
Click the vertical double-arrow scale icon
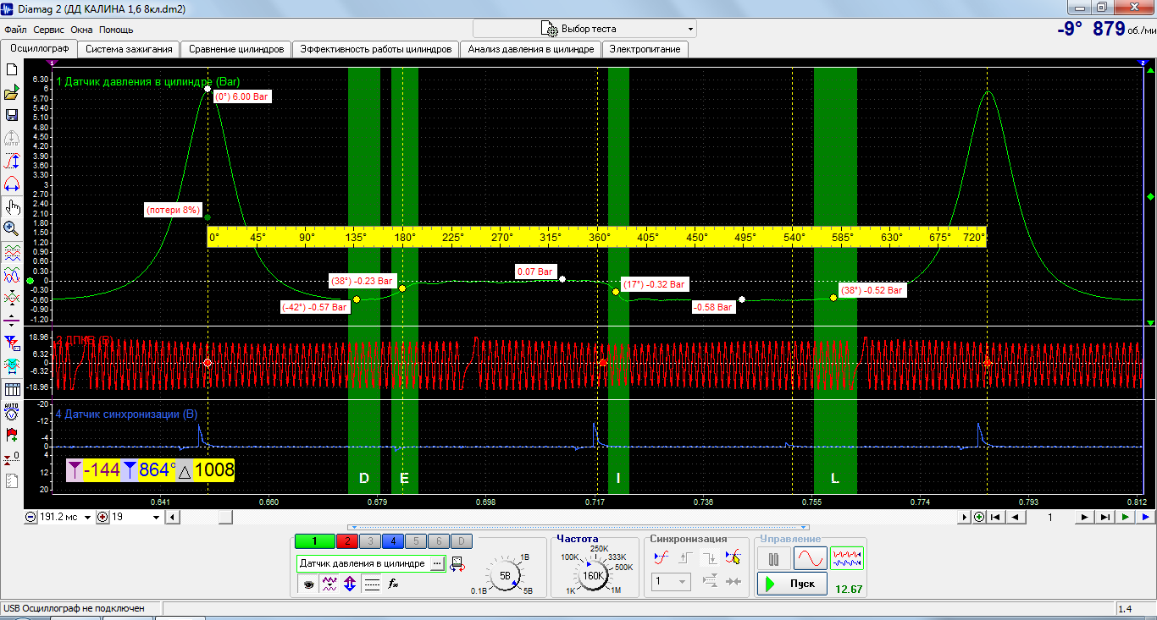(x=349, y=584)
